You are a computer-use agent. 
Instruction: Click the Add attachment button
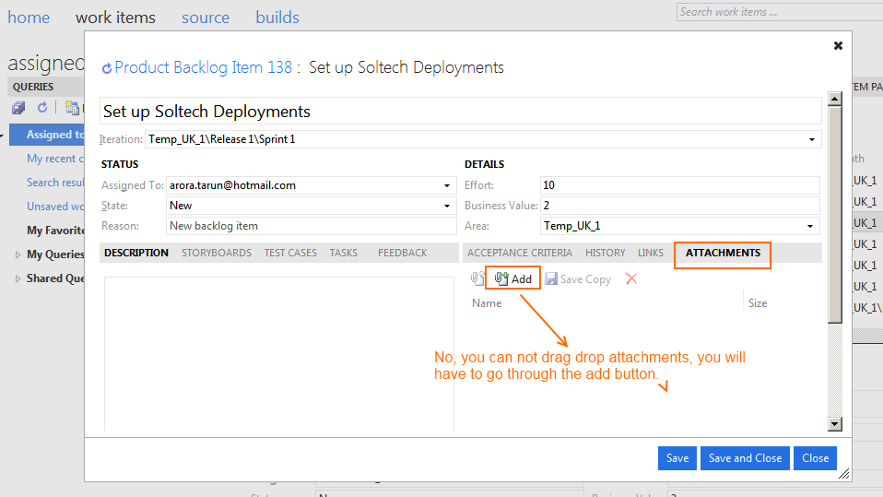tap(513, 278)
